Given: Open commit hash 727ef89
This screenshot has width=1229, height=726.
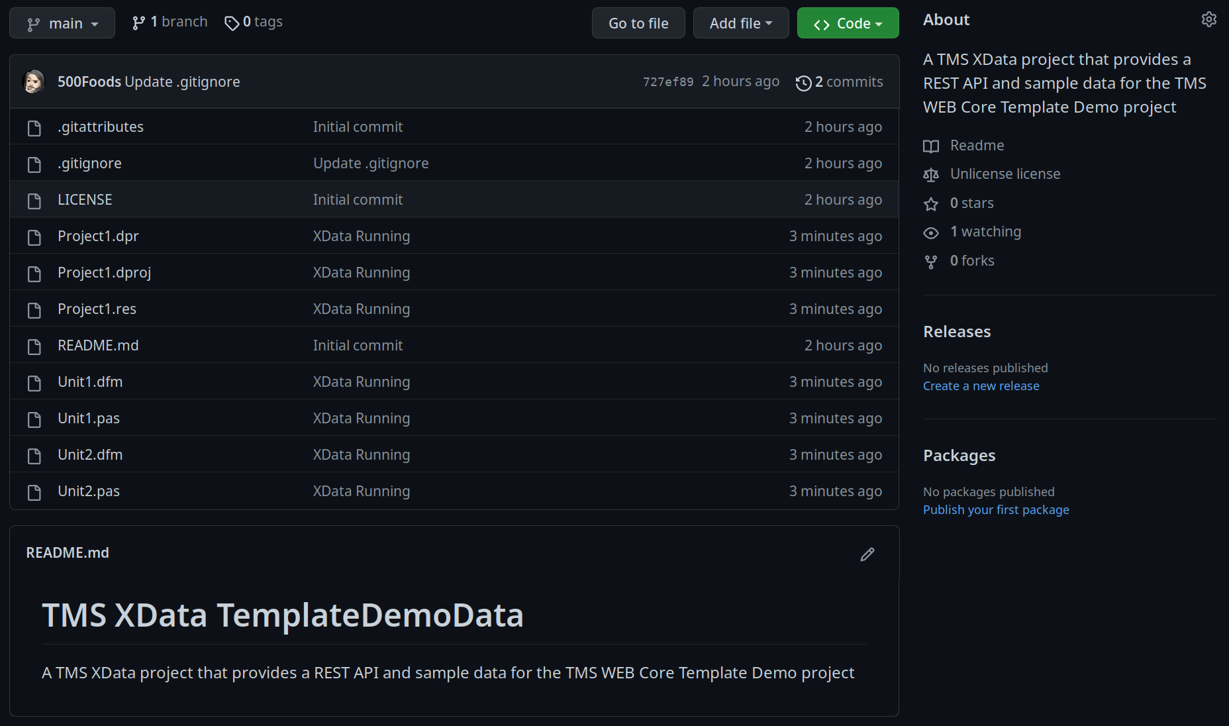Looking at the screenshot, I should click(668, 81).
